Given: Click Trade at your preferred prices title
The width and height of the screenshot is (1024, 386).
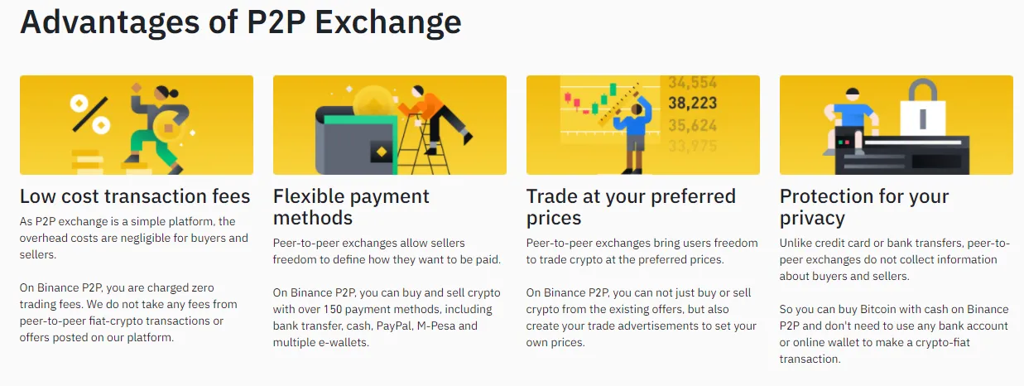Looking at the screenshot, I should coord(632,207).
